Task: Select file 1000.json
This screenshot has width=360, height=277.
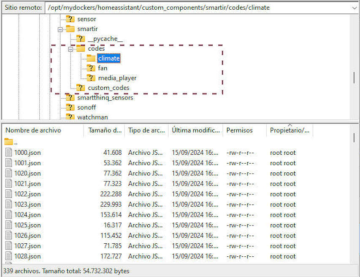Action: pos(27,153)
